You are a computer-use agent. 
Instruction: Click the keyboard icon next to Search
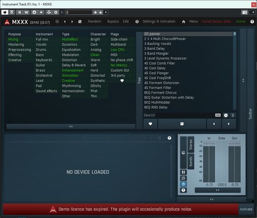click(x=218, y=115)
